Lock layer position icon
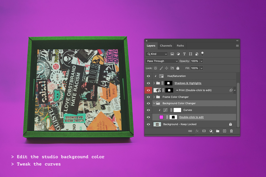Viewport: 266px width, 177px height. (x=166, y=68)
